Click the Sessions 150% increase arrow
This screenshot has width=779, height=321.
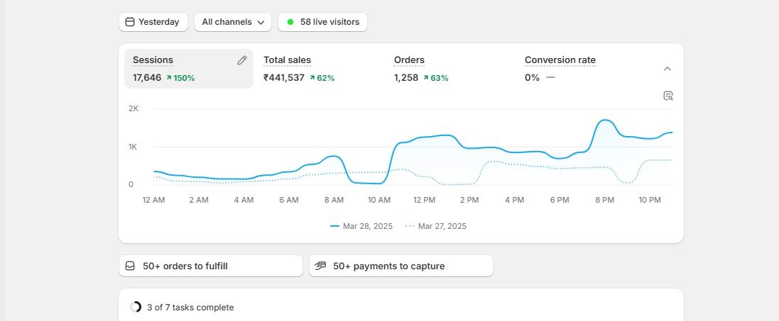point(169,78)
